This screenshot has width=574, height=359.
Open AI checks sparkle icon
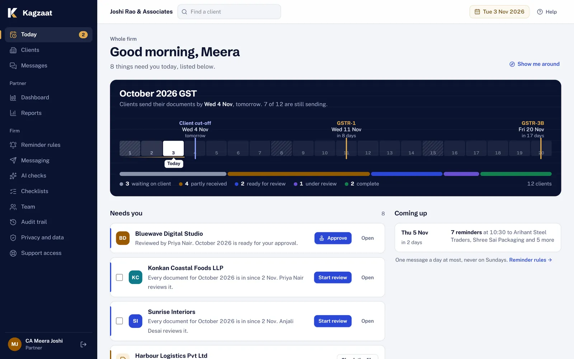coord(13,176)
